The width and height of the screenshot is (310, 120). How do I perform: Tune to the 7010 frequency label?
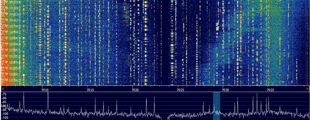point(45,90)
